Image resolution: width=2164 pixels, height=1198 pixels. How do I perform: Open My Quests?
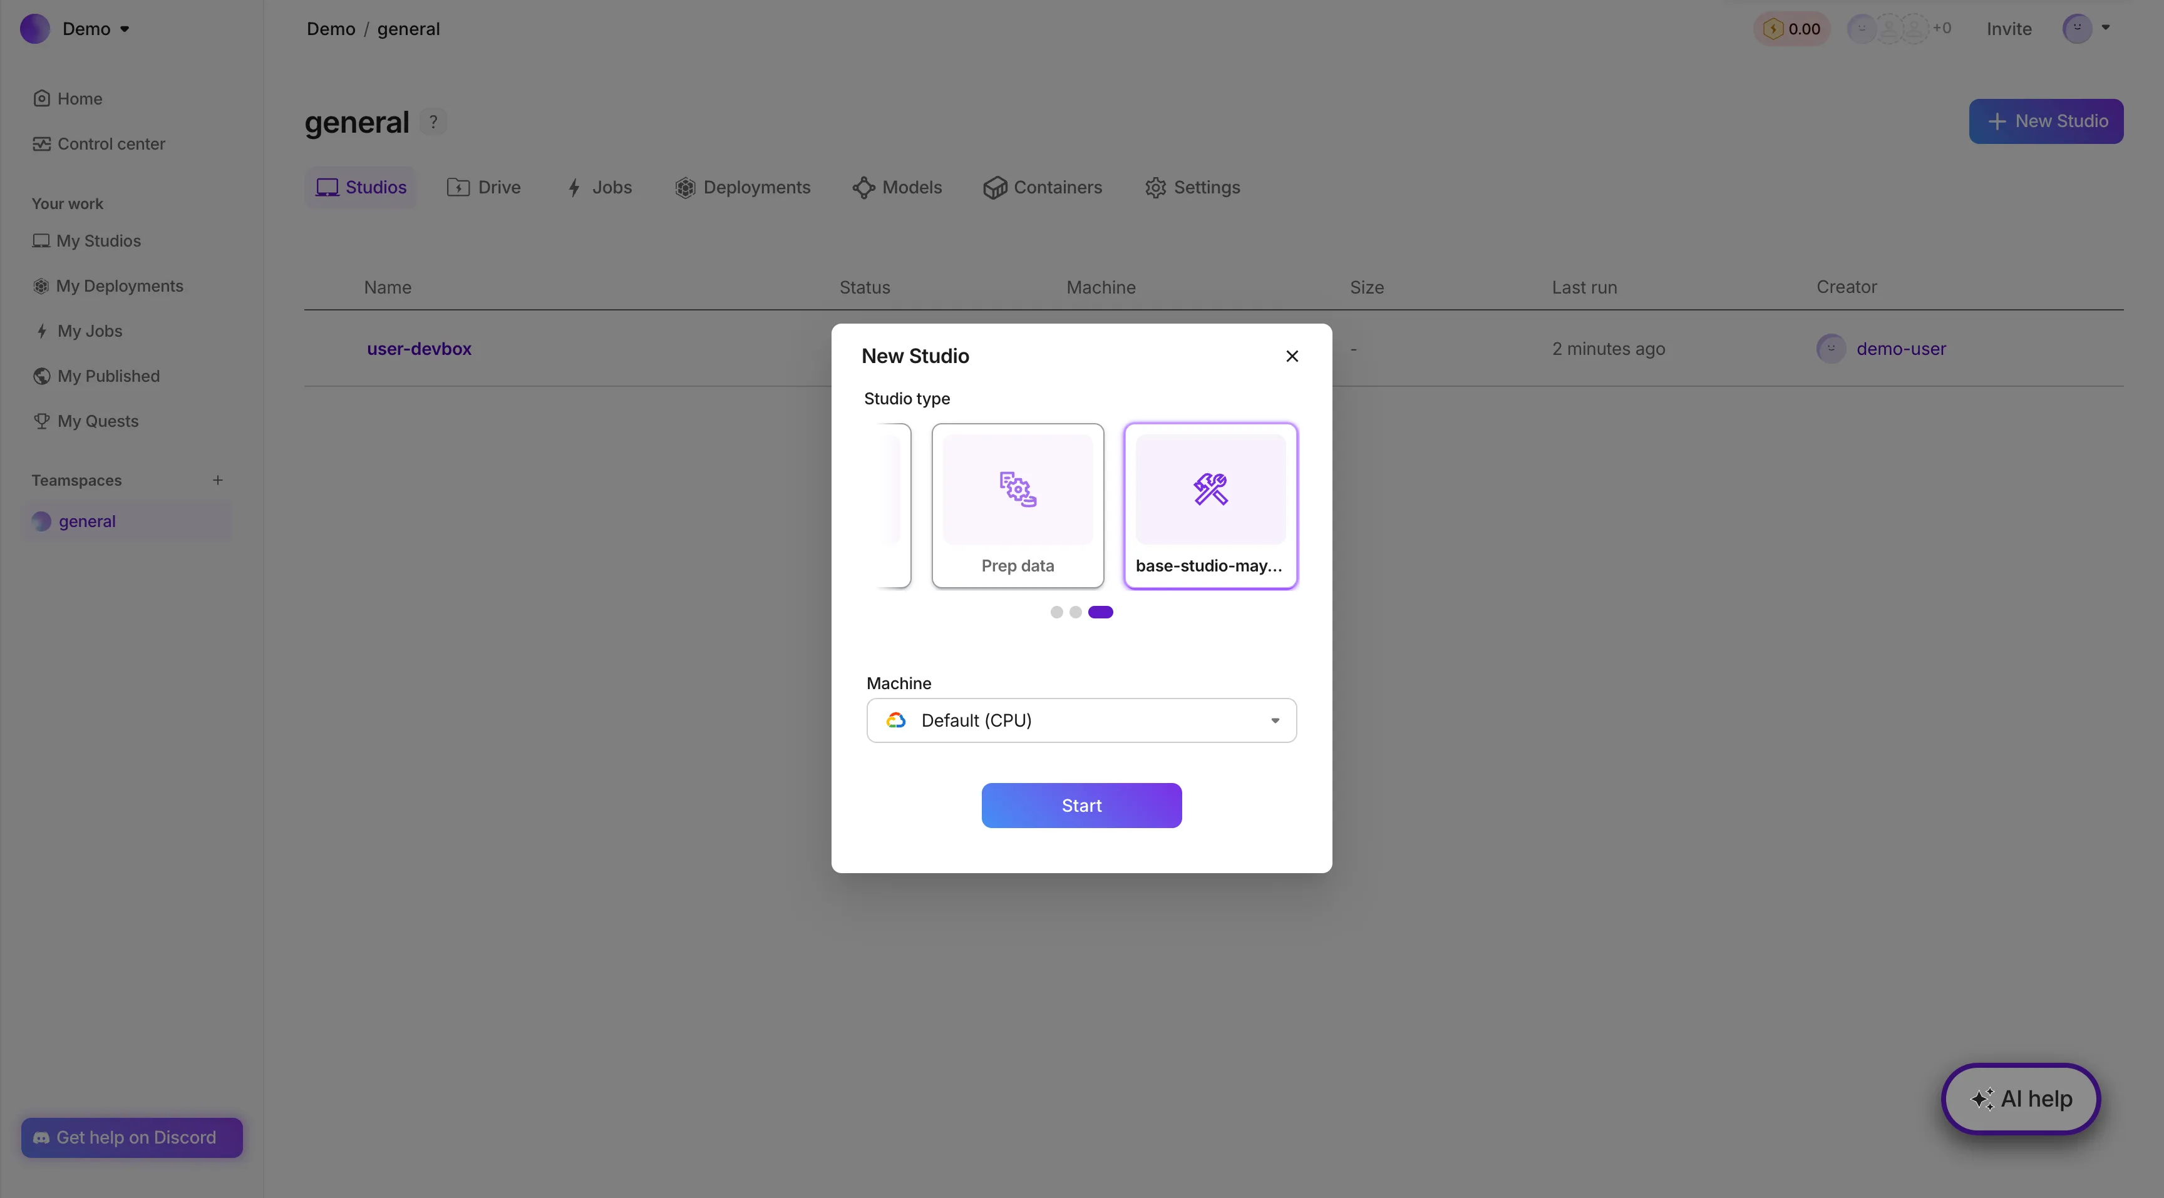85,421
